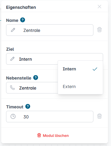Open the Nebenstelle dropdown showing Zentrale
This screenshot has height=146, width=111.
coord(32,88)
